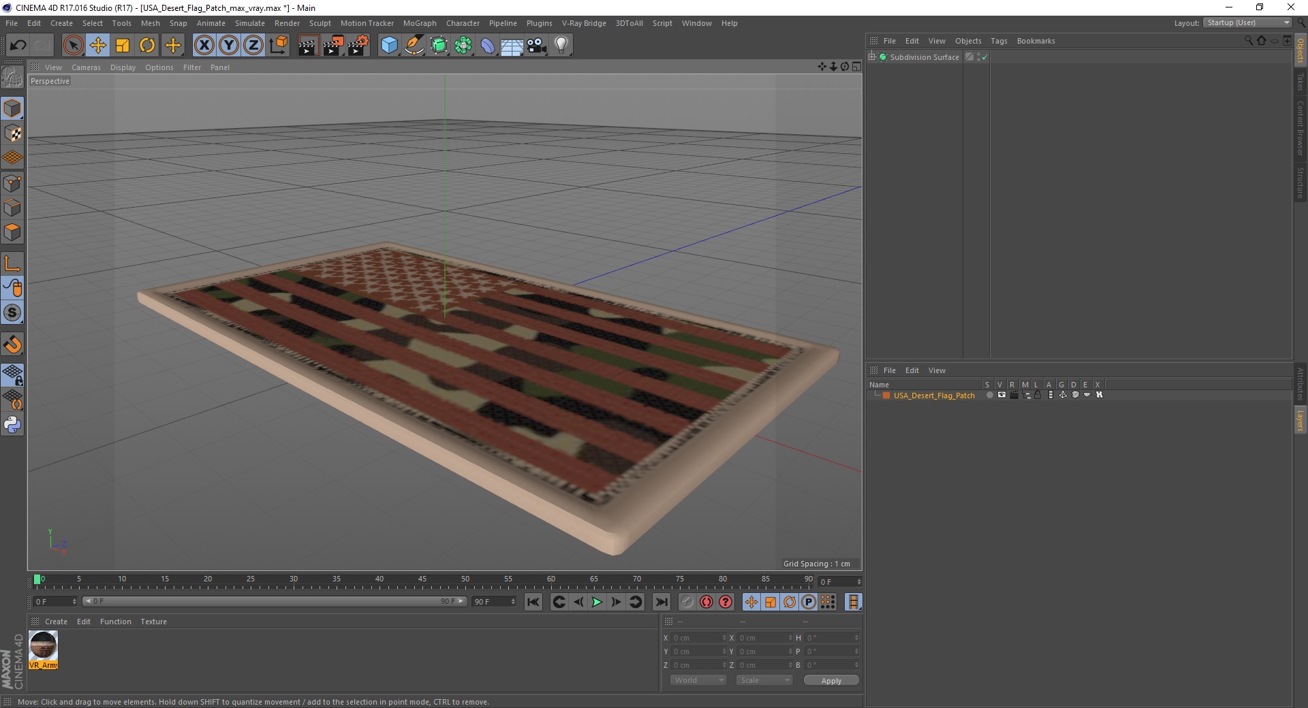
Task: Toggle USA_Desert_Flag_Patch layer solo dot
Action: (x=989, y=395)
